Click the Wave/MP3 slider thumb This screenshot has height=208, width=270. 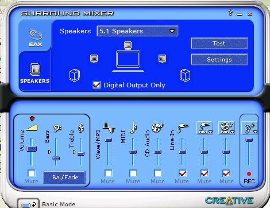click(x=108, y=140)
